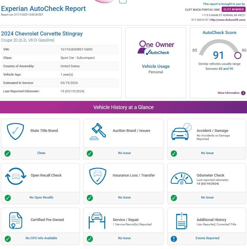247x249 pixels.
Task: Click the One Owner AutoCheck logo
Action: pos(156,48)
